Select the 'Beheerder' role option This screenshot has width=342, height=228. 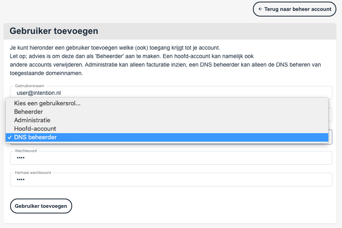[x=167, y=112]
